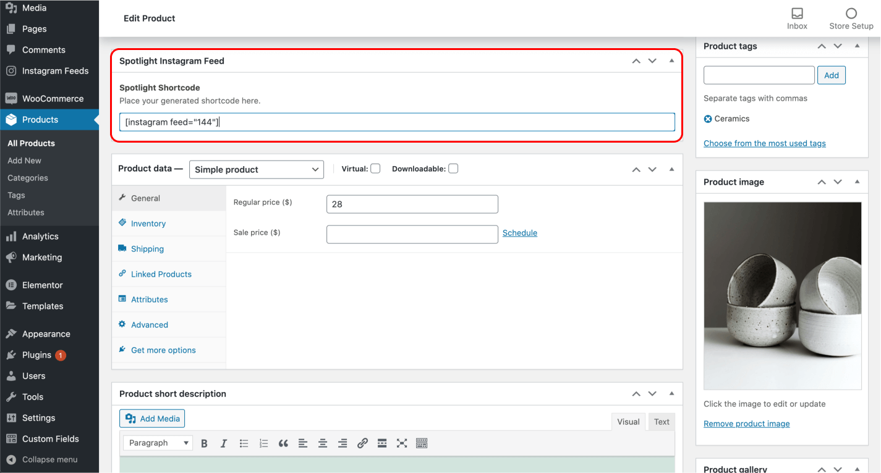Align text center in the editor toolbar

pyautogui.click(x=323, y=443)
